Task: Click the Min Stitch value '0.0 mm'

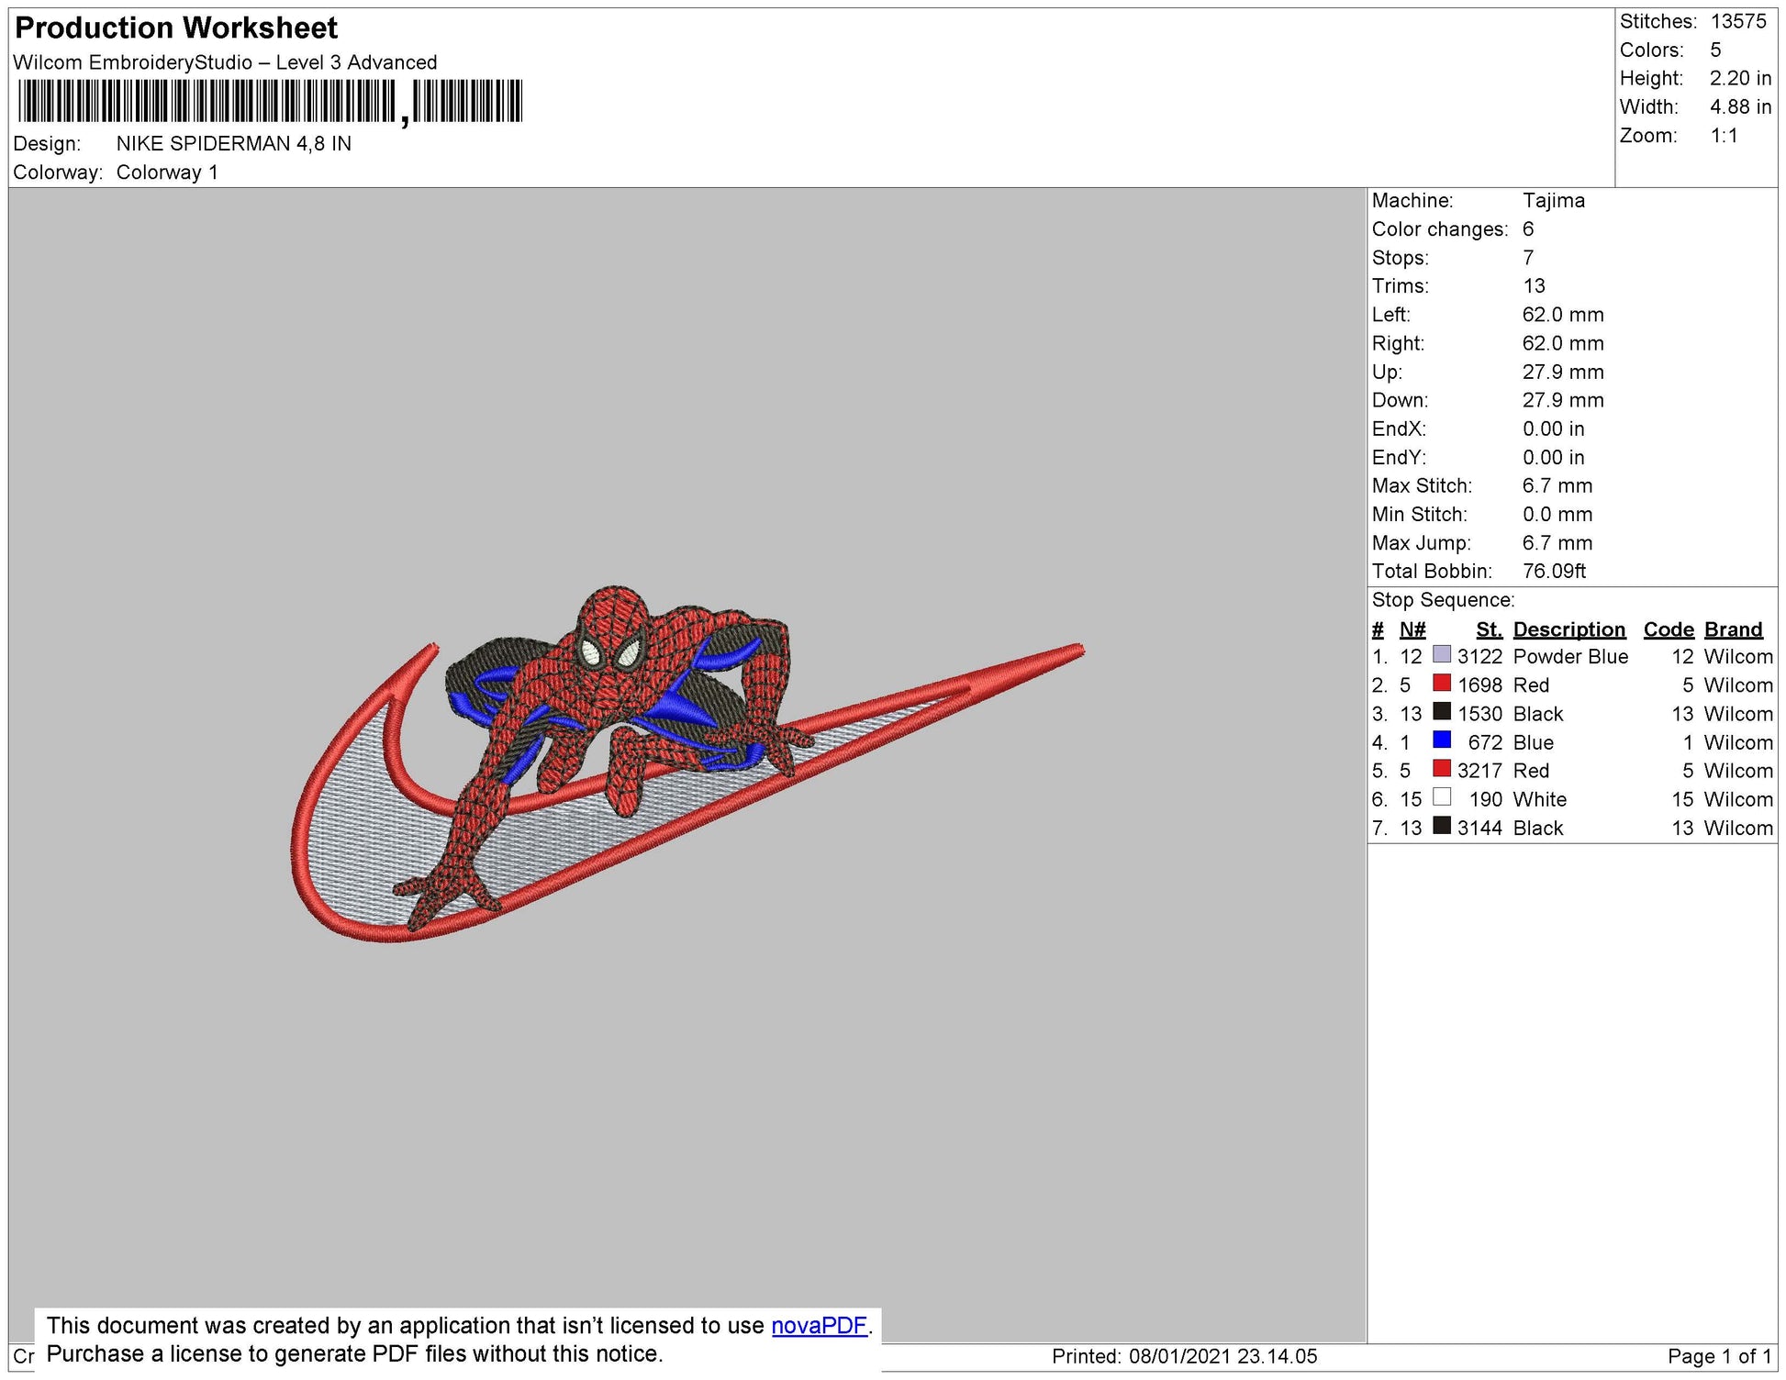Action: (1557, 514)
